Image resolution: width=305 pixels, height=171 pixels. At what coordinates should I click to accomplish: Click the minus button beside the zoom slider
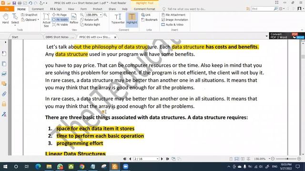pos(273,159)
